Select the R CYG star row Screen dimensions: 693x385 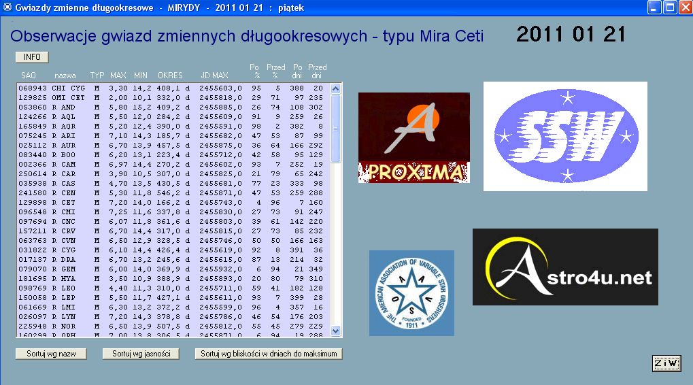pyautogui.click(x=173, y=250)
